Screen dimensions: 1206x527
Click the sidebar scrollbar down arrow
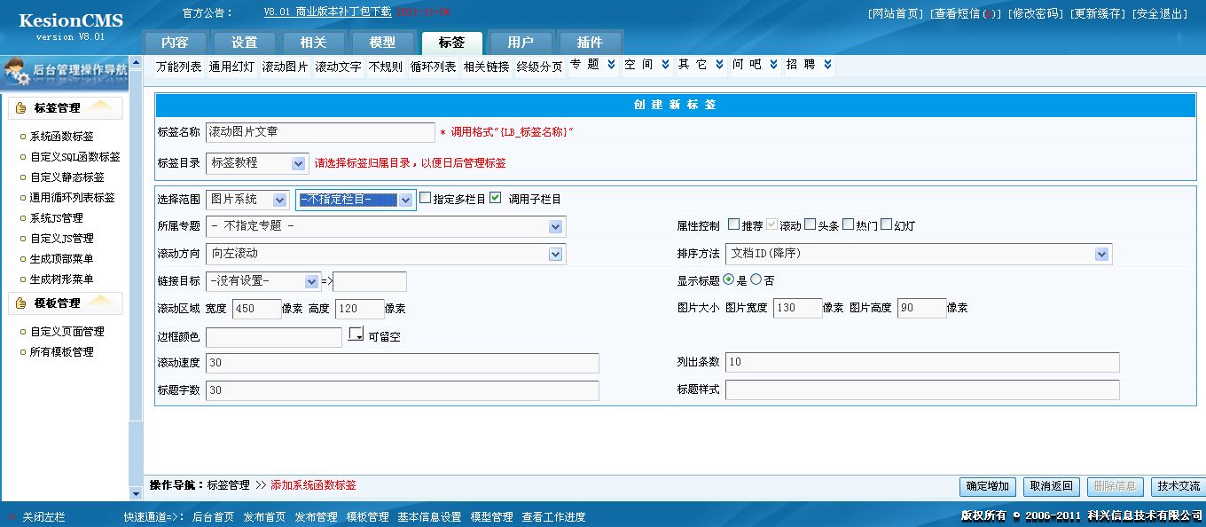tap(136, 492)
